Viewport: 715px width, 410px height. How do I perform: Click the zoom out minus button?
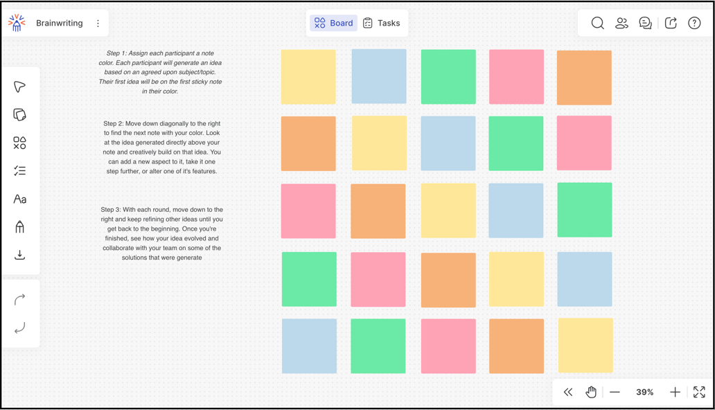[615, 392]
